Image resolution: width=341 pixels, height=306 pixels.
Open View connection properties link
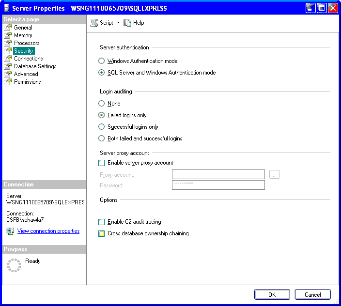(x=48, y=231)
